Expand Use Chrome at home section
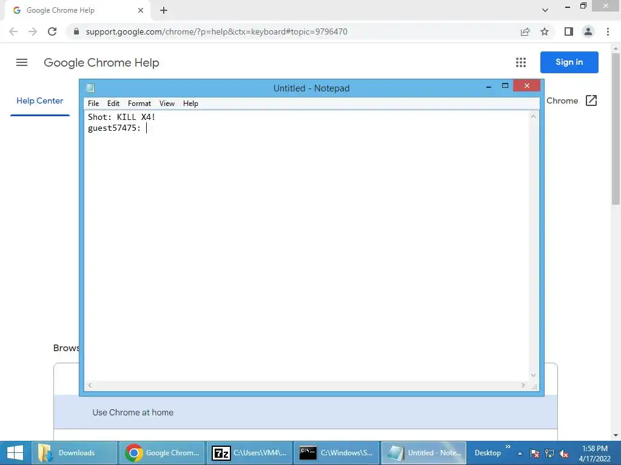 pos(306,412)
